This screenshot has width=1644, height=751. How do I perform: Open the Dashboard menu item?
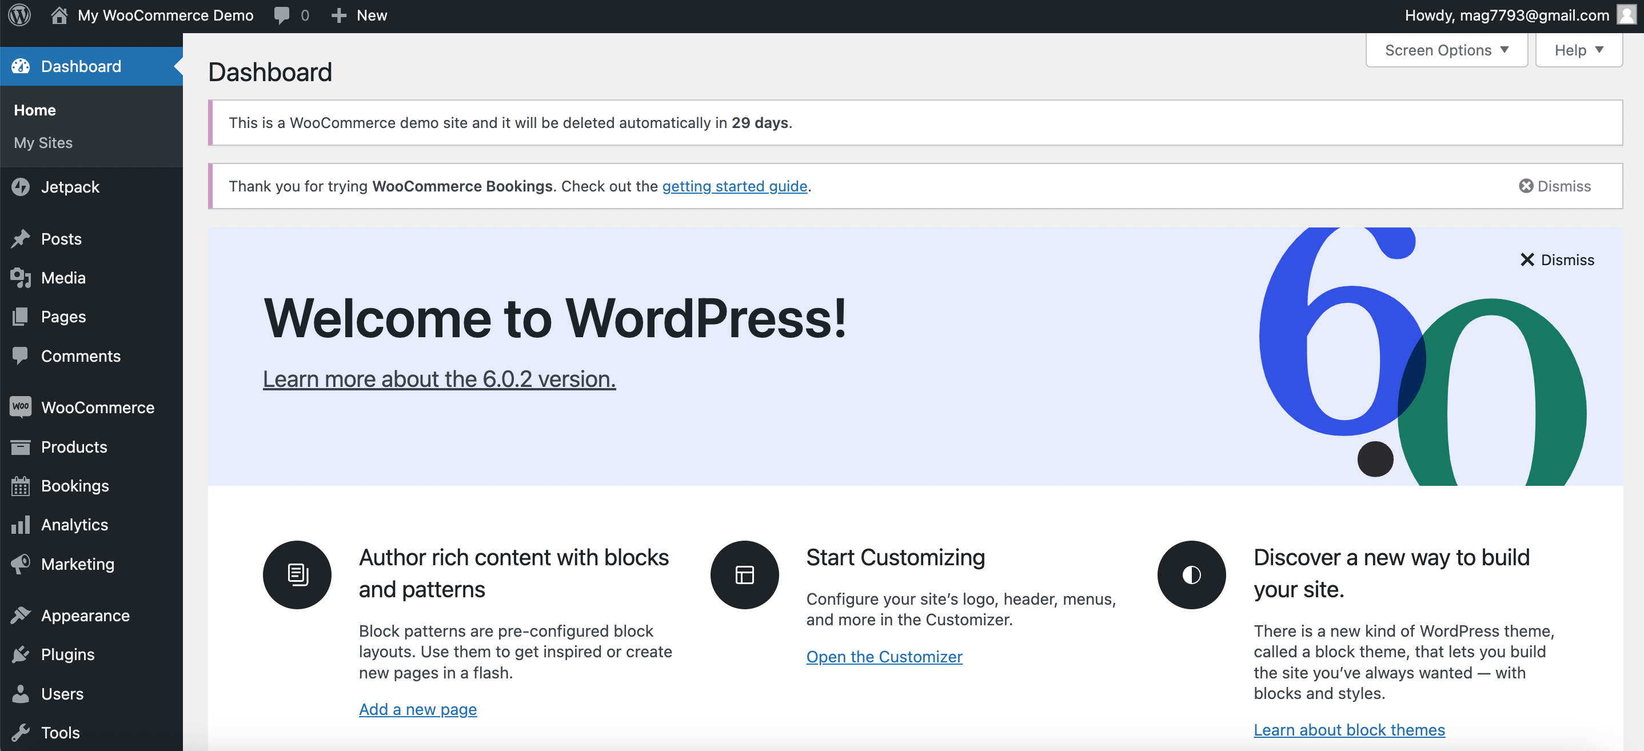point(91,66)
